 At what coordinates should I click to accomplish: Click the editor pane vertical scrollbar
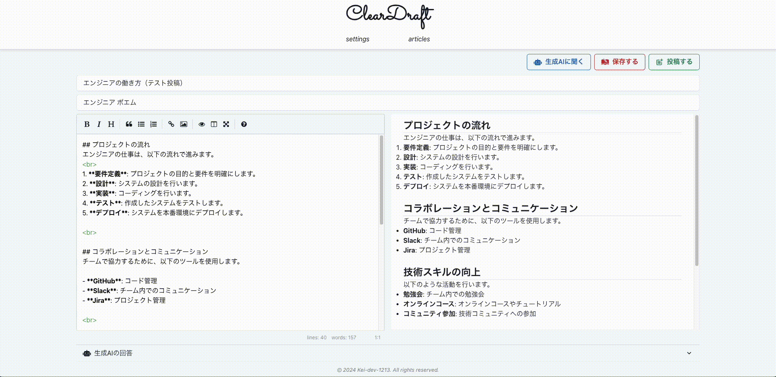coord(382,180)
